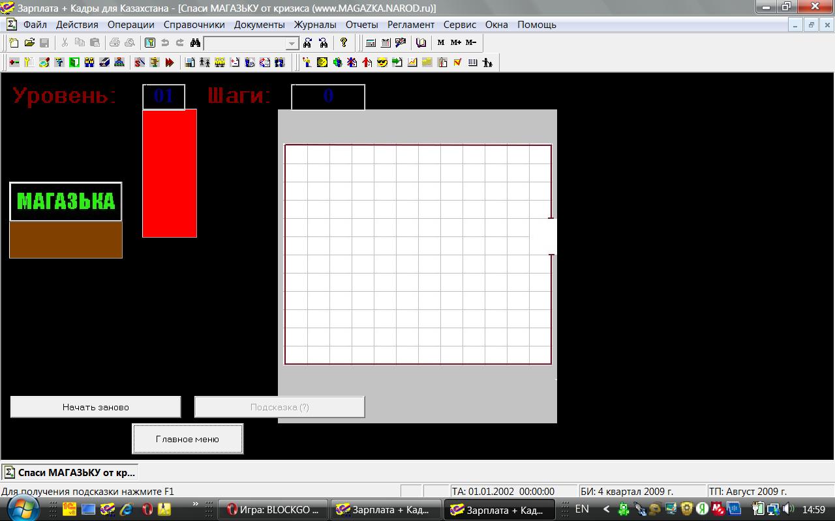Open the Файл menu
835x521 pixels.
[x=35, y=25]
